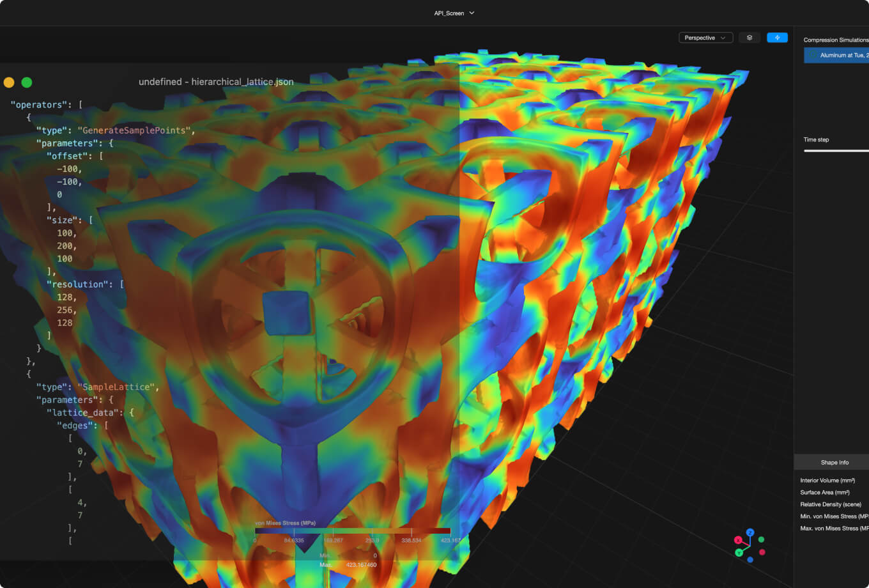Click the hierarchical_lattice.json window title bar
Viewport: 869px width, 588px height.
pyautogui.click(x=215, y=82)
